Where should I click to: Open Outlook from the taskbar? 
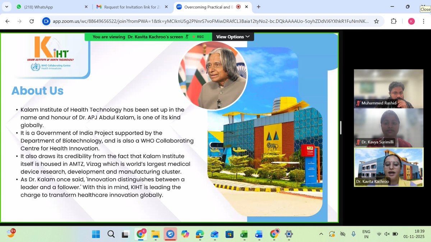[x=214, y=234]
